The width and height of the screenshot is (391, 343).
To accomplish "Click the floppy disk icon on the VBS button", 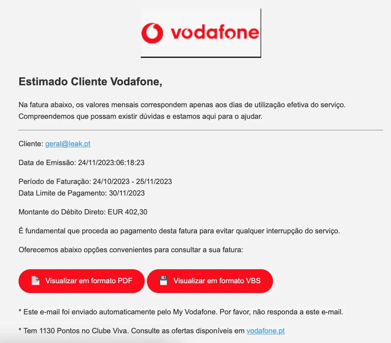I will point(164,281).
